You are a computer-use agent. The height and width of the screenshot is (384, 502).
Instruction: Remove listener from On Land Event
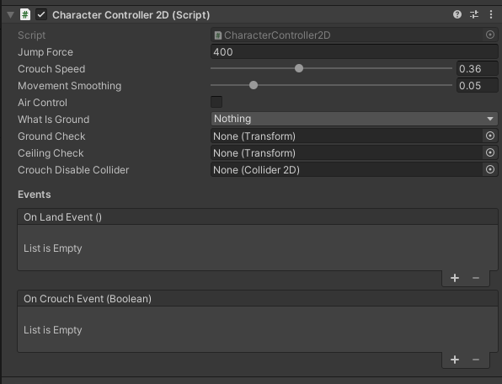tap(476, 278)
